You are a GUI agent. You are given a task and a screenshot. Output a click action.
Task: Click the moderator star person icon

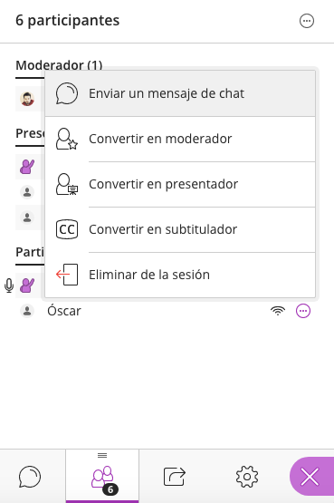(67, 139)
